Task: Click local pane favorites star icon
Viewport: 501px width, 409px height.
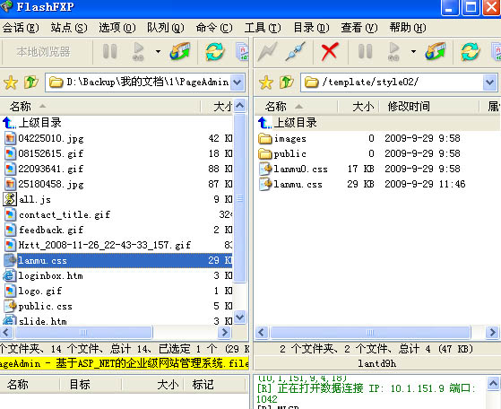Action: (x=11, y=83)
